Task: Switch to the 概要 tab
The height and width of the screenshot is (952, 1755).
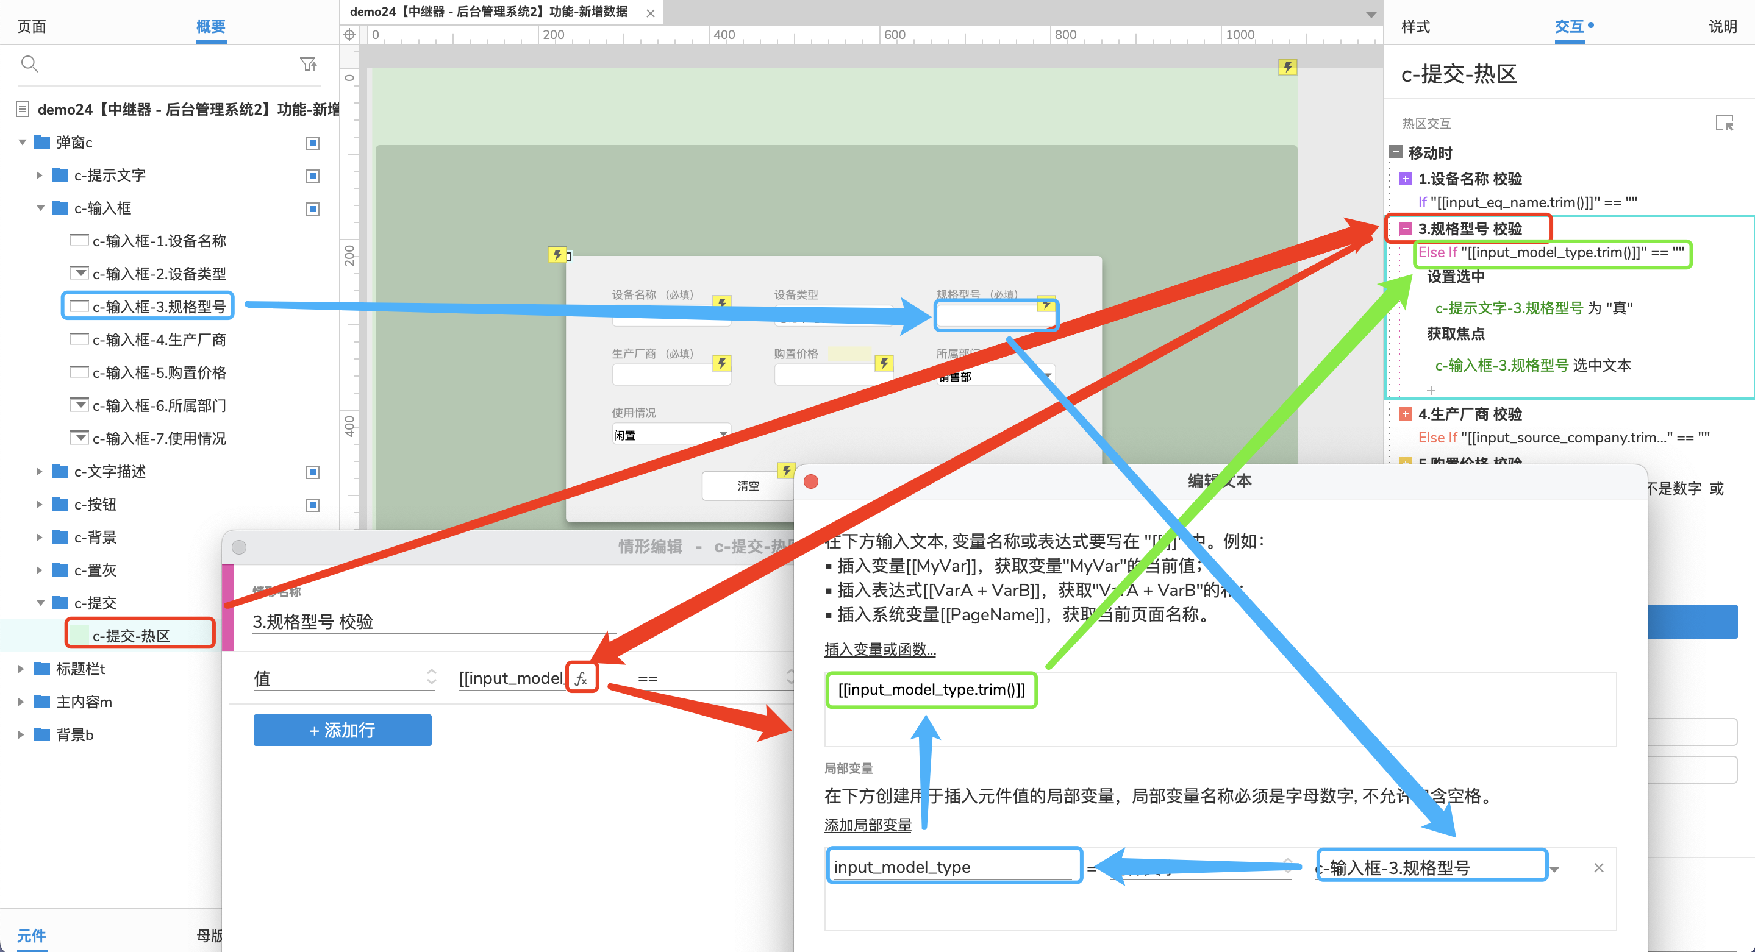Action: (x=210, y=27)
